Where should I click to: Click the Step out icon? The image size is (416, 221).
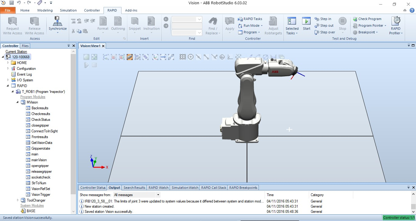pos(317,25)
